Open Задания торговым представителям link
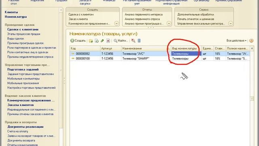259x146 pixels. [x=31, y=74]
